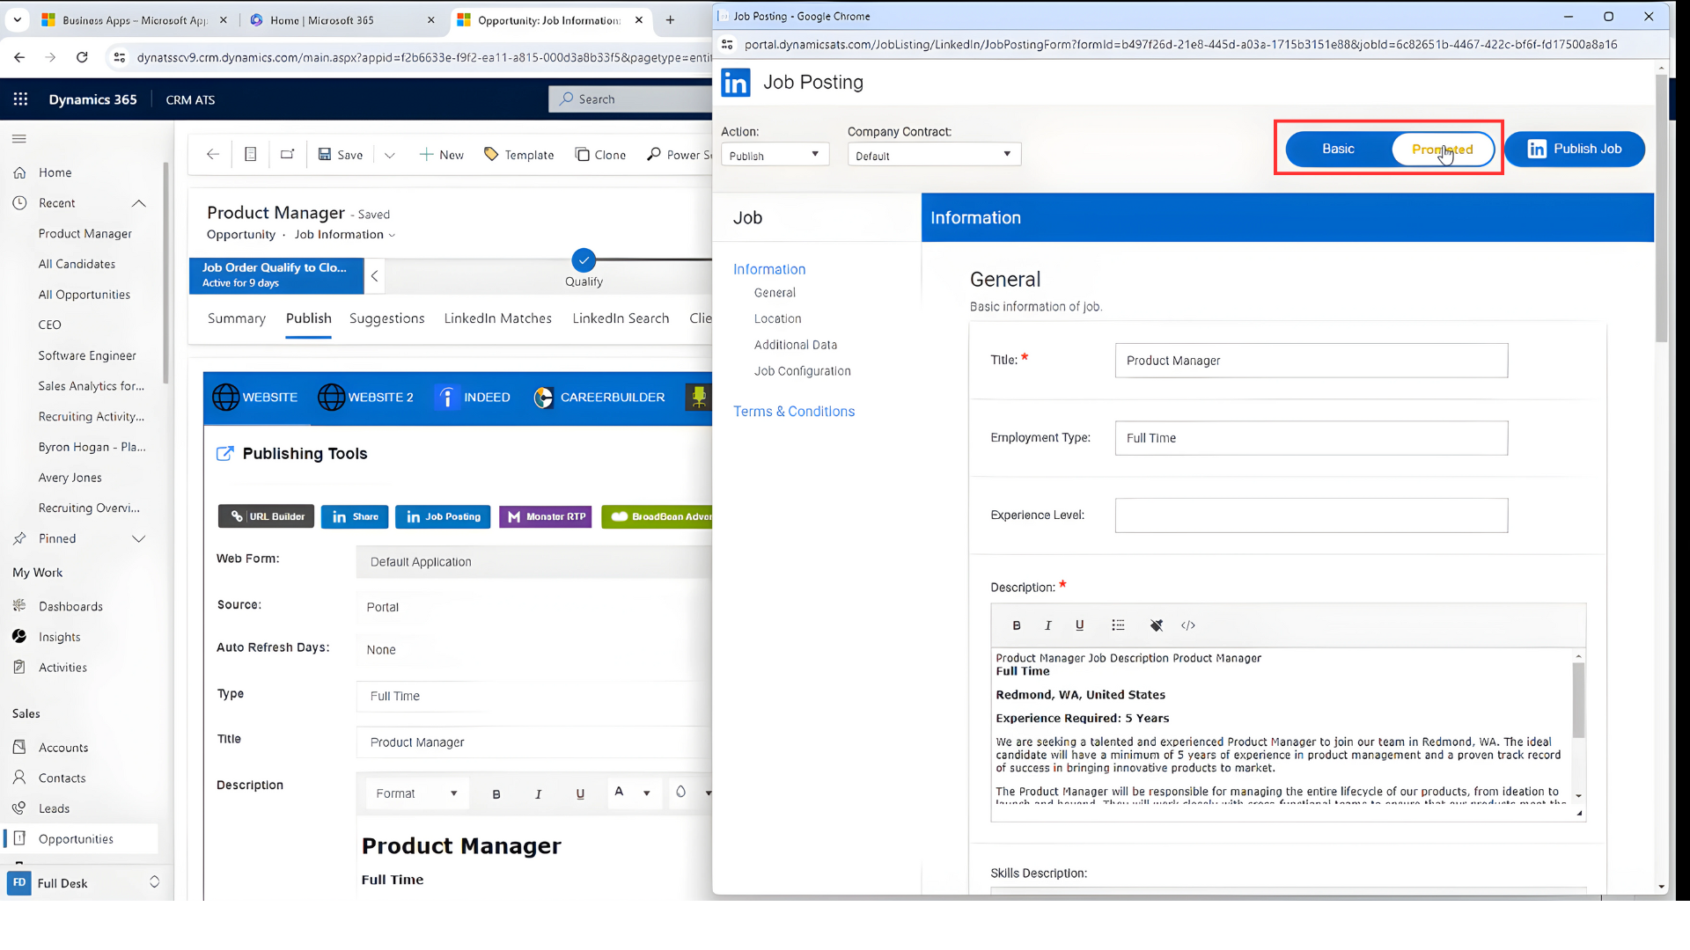Image resolution: width=1690 pixels, height=950 pixels.
Task: Apply bold in CRM Description toolbar
Action: (496, 794)
